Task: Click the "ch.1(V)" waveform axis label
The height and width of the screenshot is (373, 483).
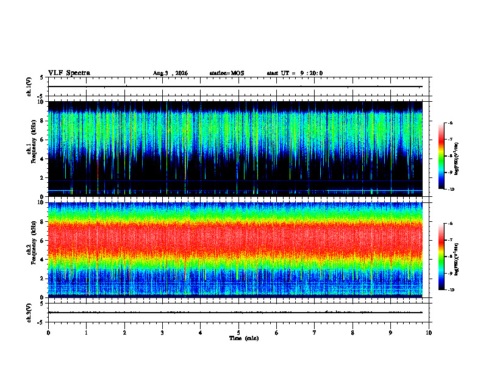Action: [x=29, y=87]
